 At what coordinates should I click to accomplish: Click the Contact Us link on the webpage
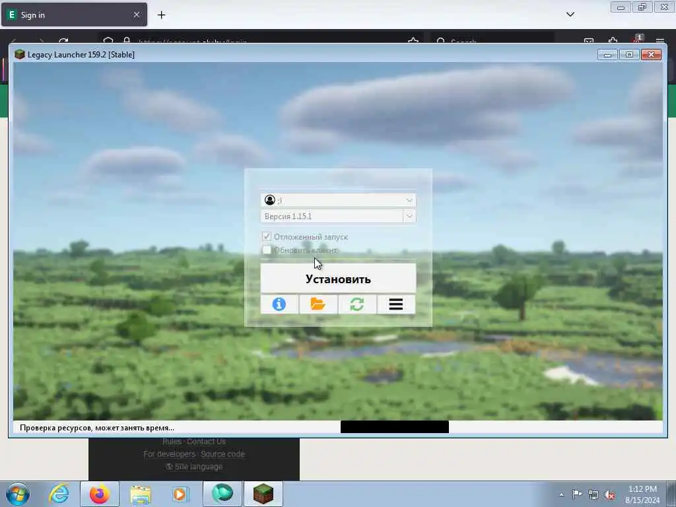click(x=206, y=442)
